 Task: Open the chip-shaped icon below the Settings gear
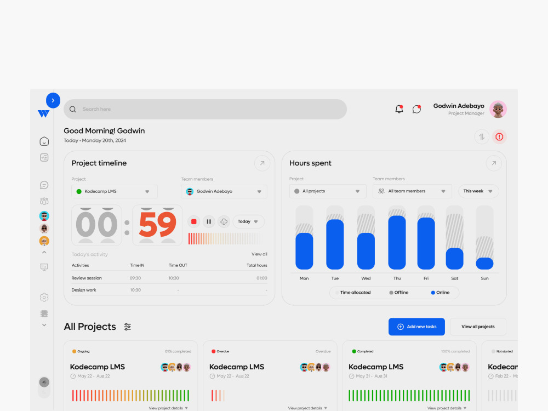(44, 313)
